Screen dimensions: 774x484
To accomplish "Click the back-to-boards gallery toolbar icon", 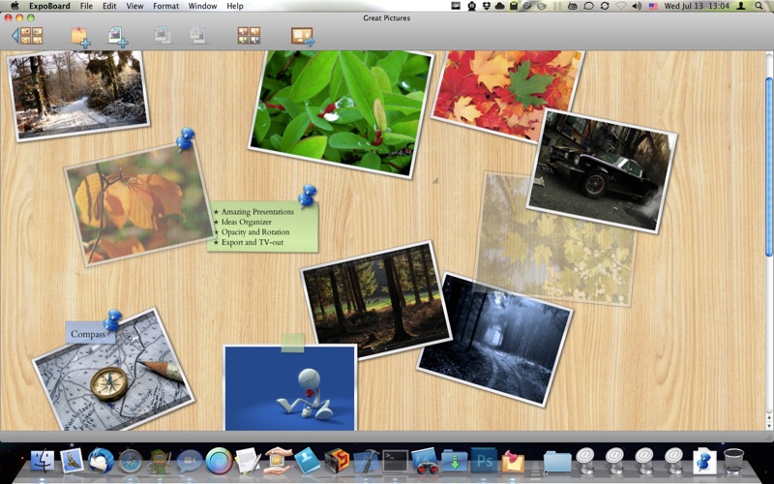I will click(28, 36).
